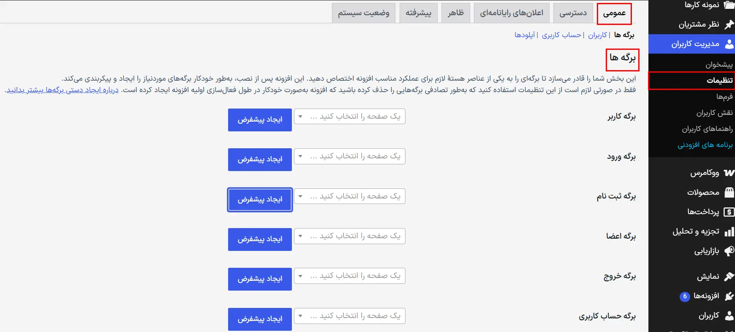This screenshot has width=735, height=332.
Task: Open the برگه کاربر page dropdown
Action: tap(350, 117)
